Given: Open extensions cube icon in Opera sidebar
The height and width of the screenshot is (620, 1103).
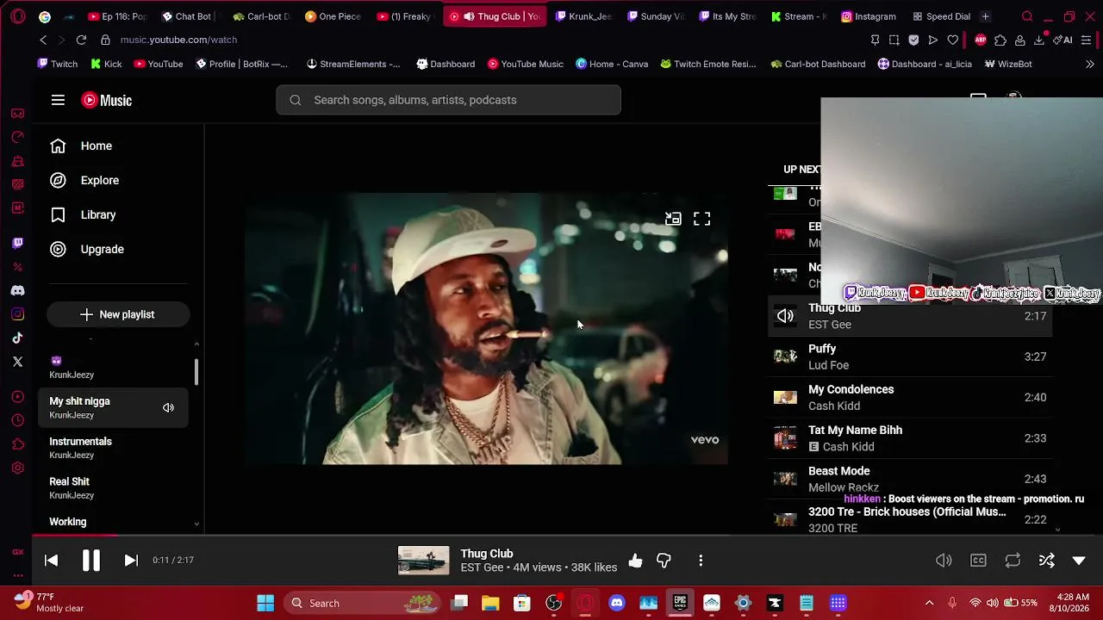Looking at the screenshot, I should pyautogui.click(x=17, y=444).
